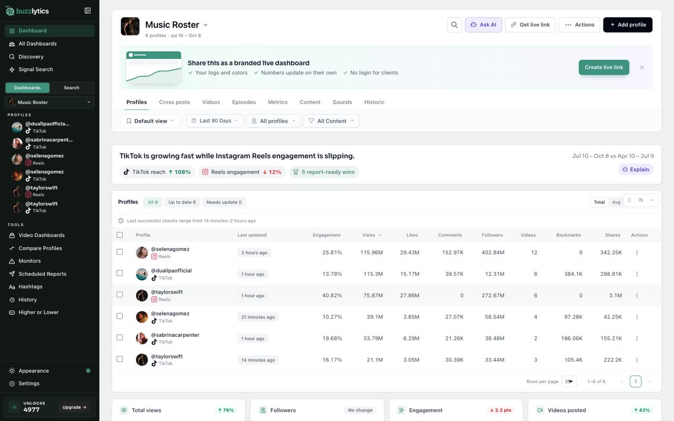This screenshot has height=421, width=674.
Task: Collapse the sidebar with the panel icon
Action: (87, 11)
